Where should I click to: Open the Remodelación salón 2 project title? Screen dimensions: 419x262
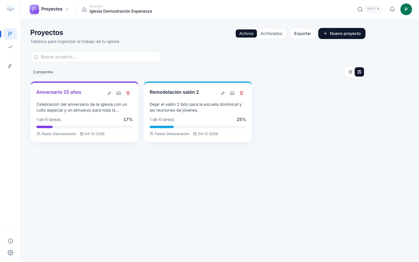pos(174,92)
